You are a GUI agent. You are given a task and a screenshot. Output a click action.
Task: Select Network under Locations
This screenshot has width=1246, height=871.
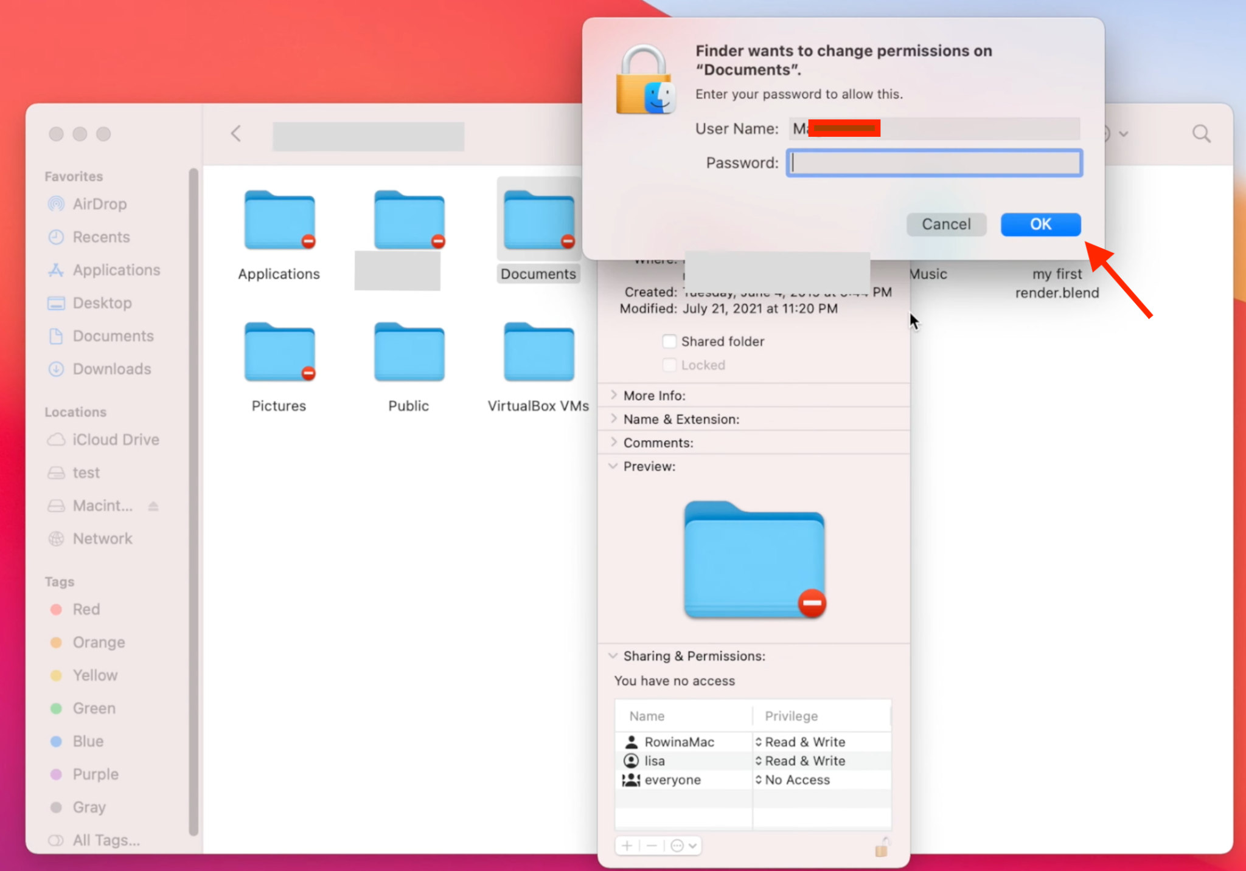point(102,538)
